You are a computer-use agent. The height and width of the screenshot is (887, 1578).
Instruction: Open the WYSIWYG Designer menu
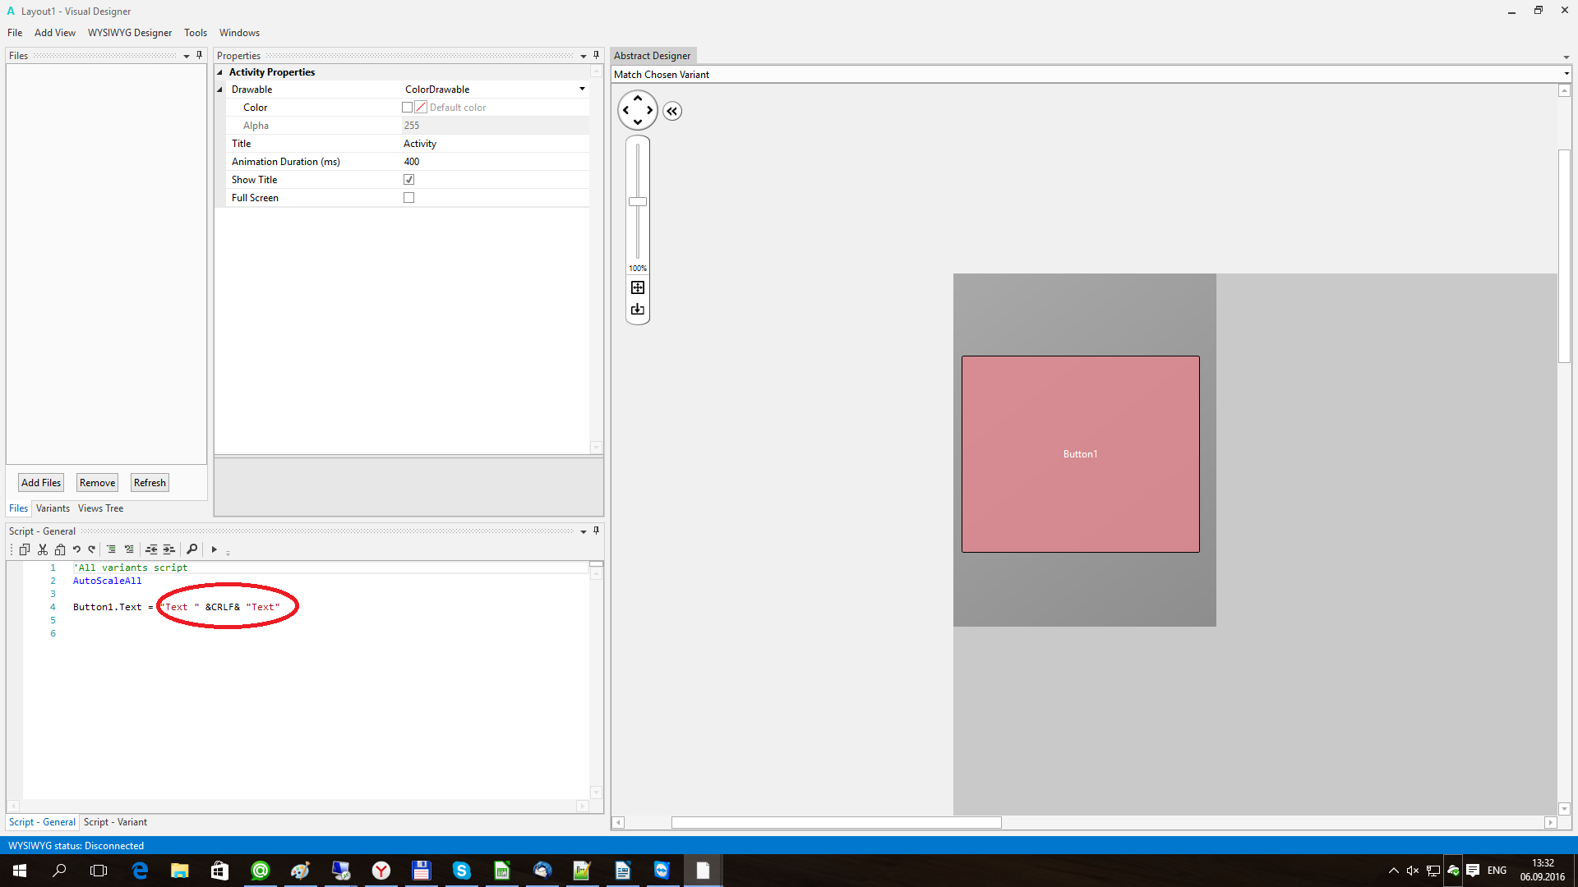pos(130,33)
